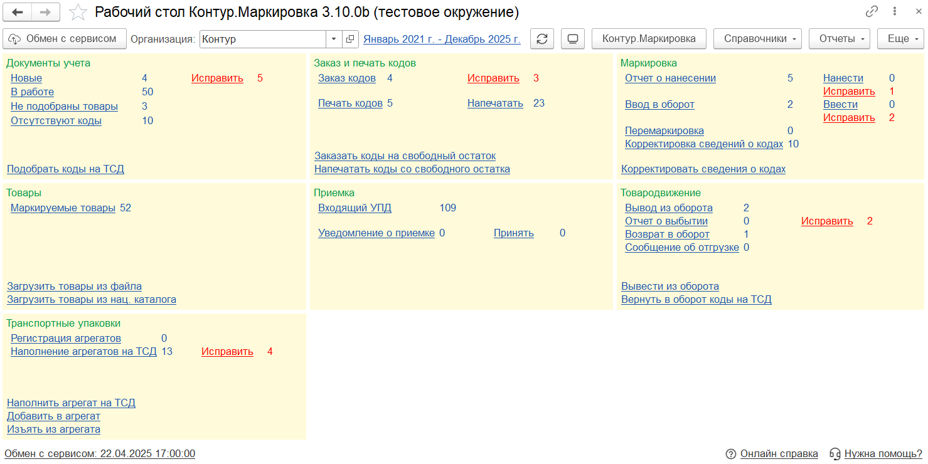Open Отчет о выбытии link

coord(666,221)
